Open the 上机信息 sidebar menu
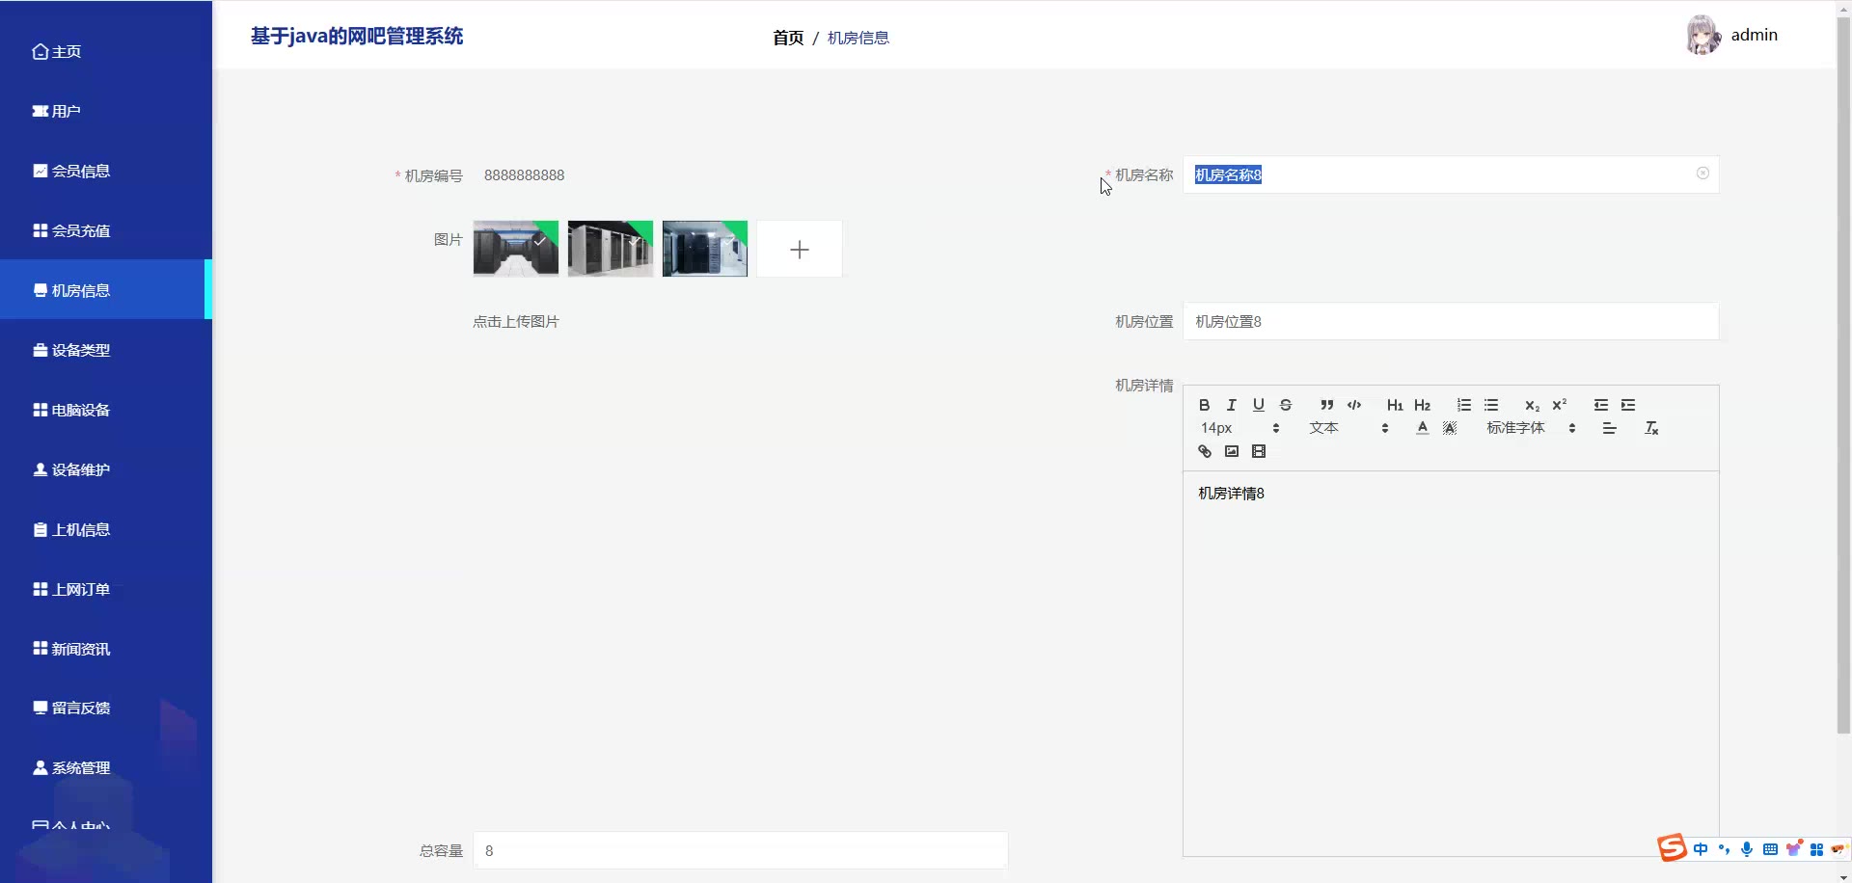The width and height of the screenshot is (1852, 883). 106,529
